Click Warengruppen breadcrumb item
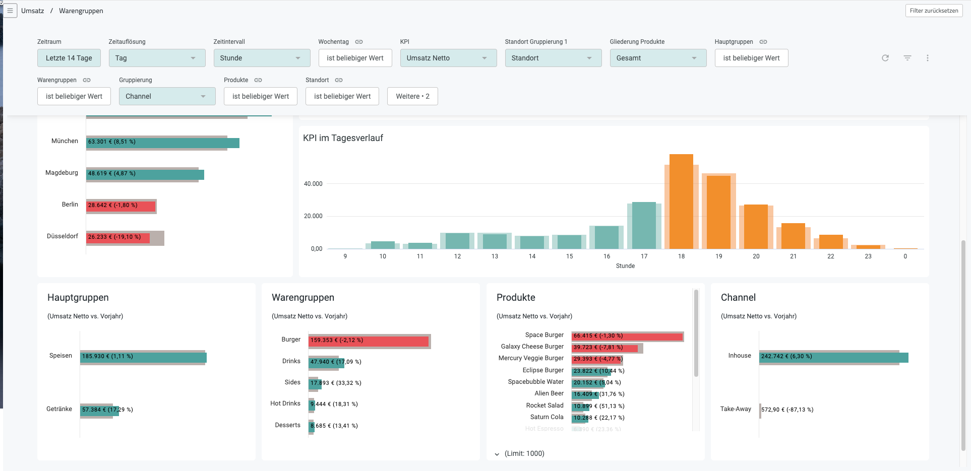The height and width of the screenshot is (471, 971). [81, 11]
